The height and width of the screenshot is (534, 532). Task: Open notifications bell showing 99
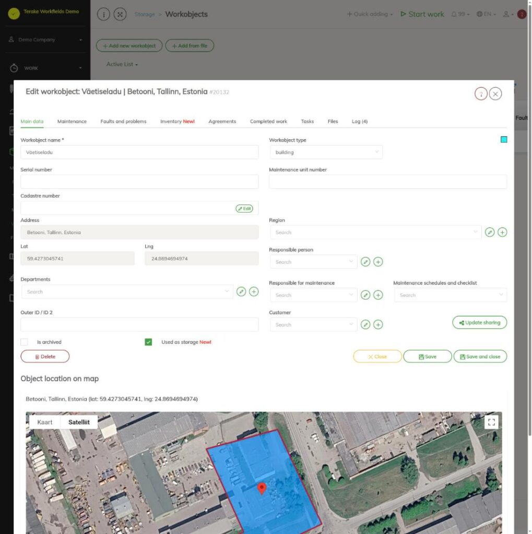click(460, 14)
